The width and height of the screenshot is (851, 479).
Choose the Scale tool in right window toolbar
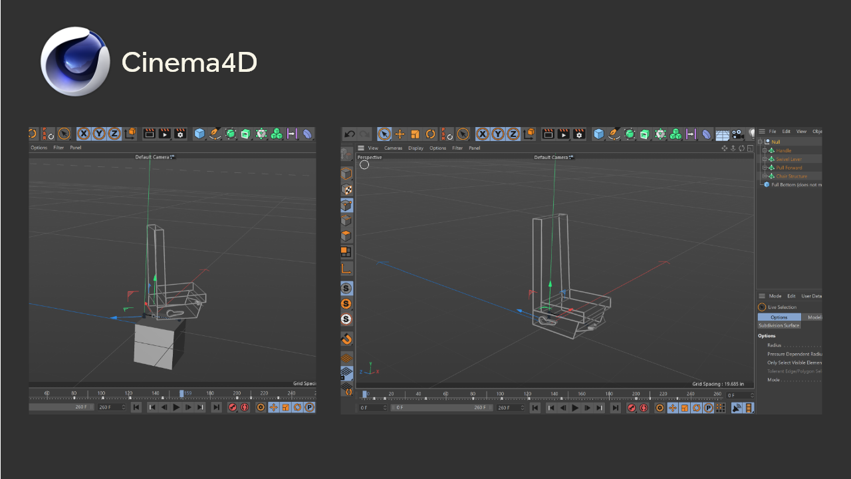(415, 134)
